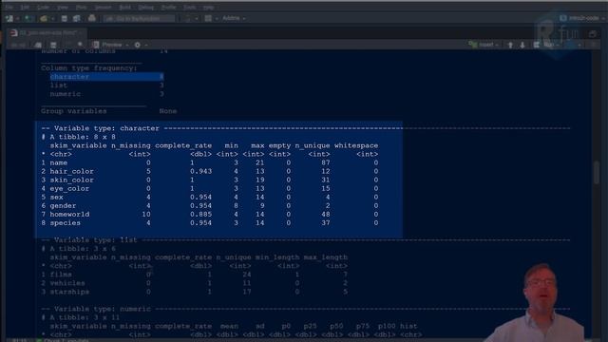Click Show in New Window icon

pos(38,45)
